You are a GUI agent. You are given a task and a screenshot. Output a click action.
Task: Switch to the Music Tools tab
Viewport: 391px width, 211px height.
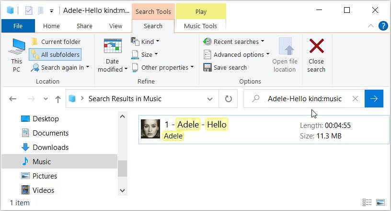(200, 26)
